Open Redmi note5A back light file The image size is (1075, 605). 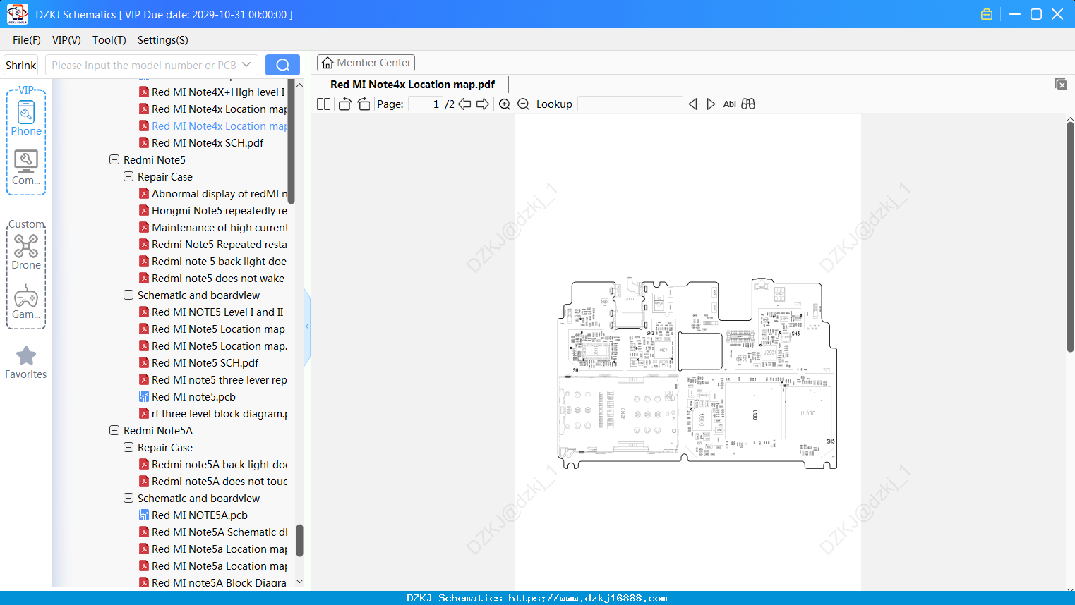[212, 465]
